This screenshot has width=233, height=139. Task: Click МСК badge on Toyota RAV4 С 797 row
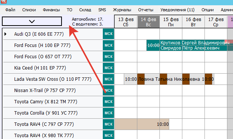pyautogui.click(x=108, y=124)
